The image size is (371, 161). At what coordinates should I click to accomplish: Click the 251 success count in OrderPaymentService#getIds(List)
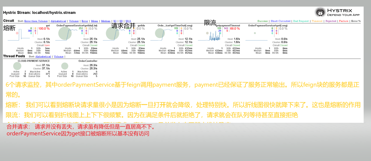tap(81, 29)
